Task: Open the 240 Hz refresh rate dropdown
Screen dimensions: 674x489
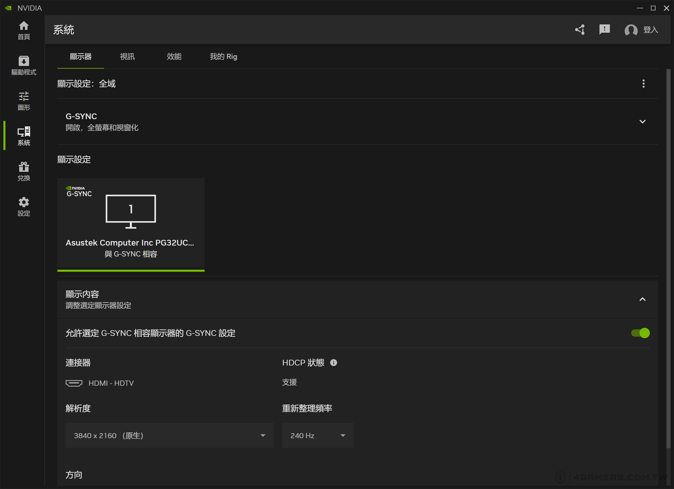Action: (318, 435)
